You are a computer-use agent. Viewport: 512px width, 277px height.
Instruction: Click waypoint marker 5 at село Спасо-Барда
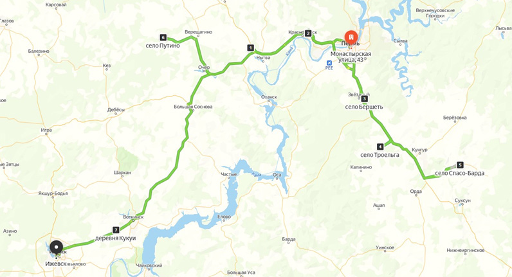point(460,165)
